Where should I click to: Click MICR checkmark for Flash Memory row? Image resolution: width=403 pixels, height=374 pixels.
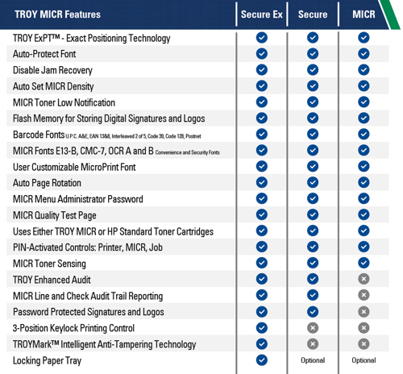(x=364, y=118)
